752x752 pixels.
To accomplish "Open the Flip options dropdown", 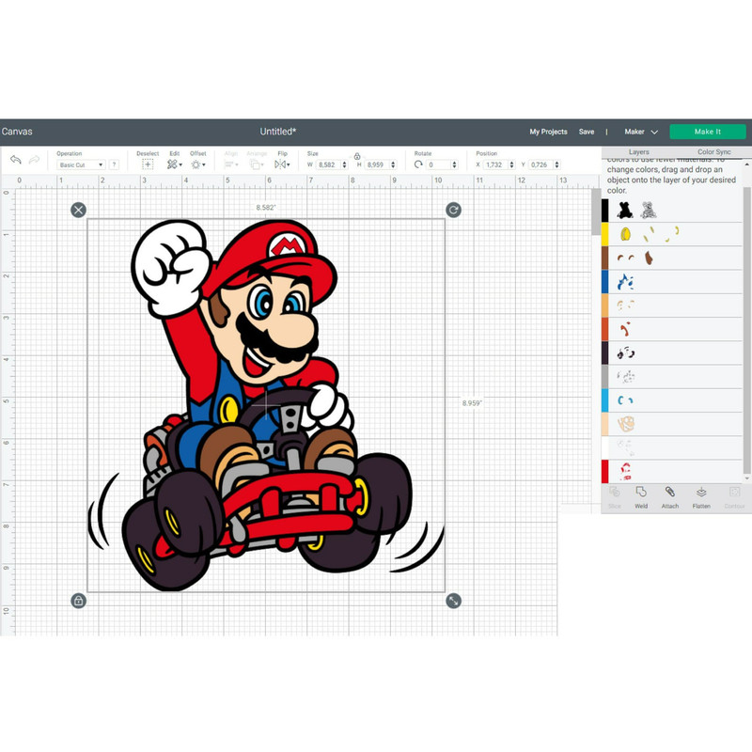I will [x=282, y=164].
